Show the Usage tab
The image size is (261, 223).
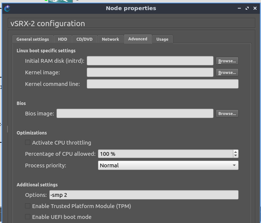pos(162,39)
